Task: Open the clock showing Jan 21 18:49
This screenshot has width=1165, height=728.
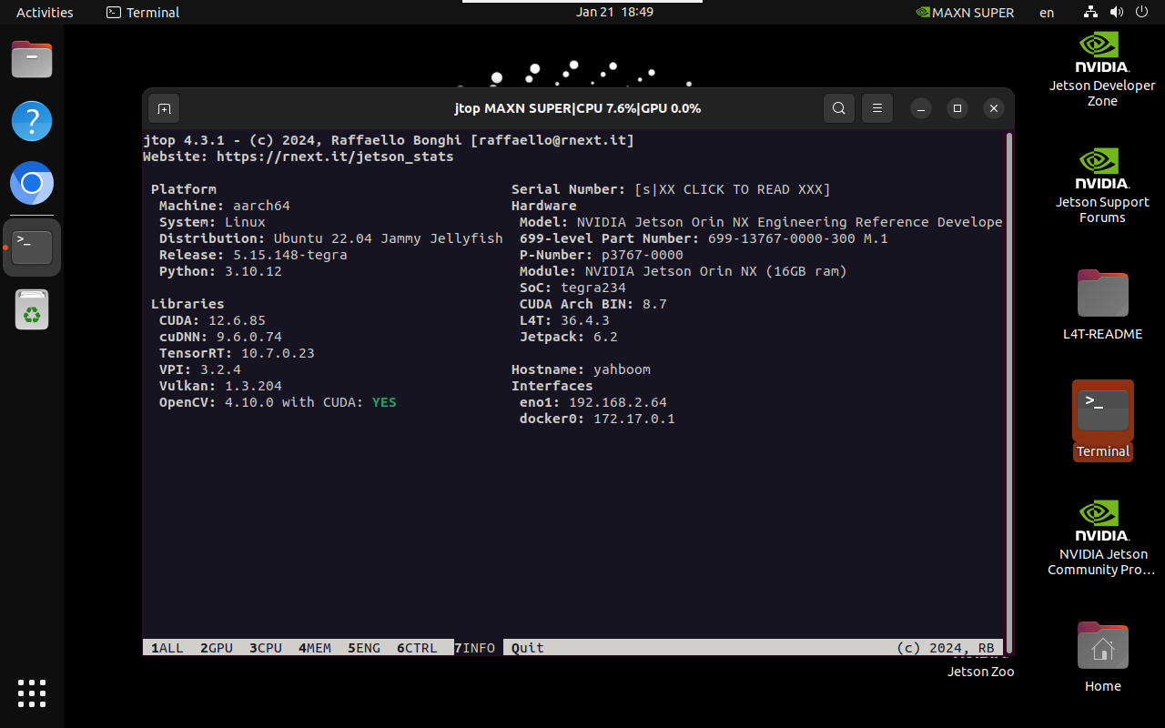Action: point(614,12)
